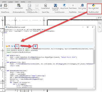Click the cut scissors icon in shell toolbar
This screenshot has height=92, width=102.
pos(12,46)
